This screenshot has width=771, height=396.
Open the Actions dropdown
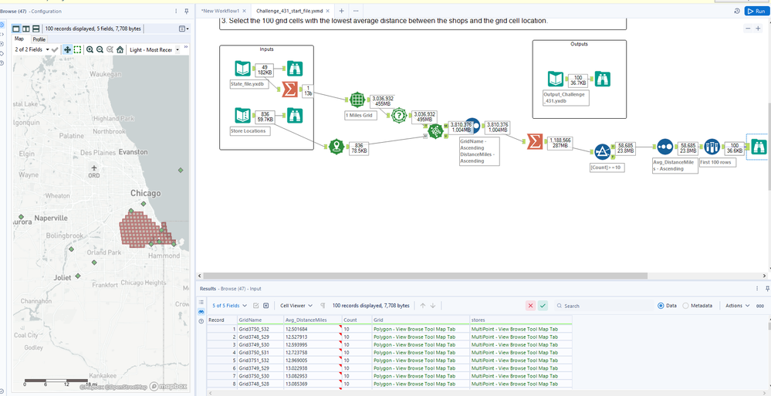737,306
